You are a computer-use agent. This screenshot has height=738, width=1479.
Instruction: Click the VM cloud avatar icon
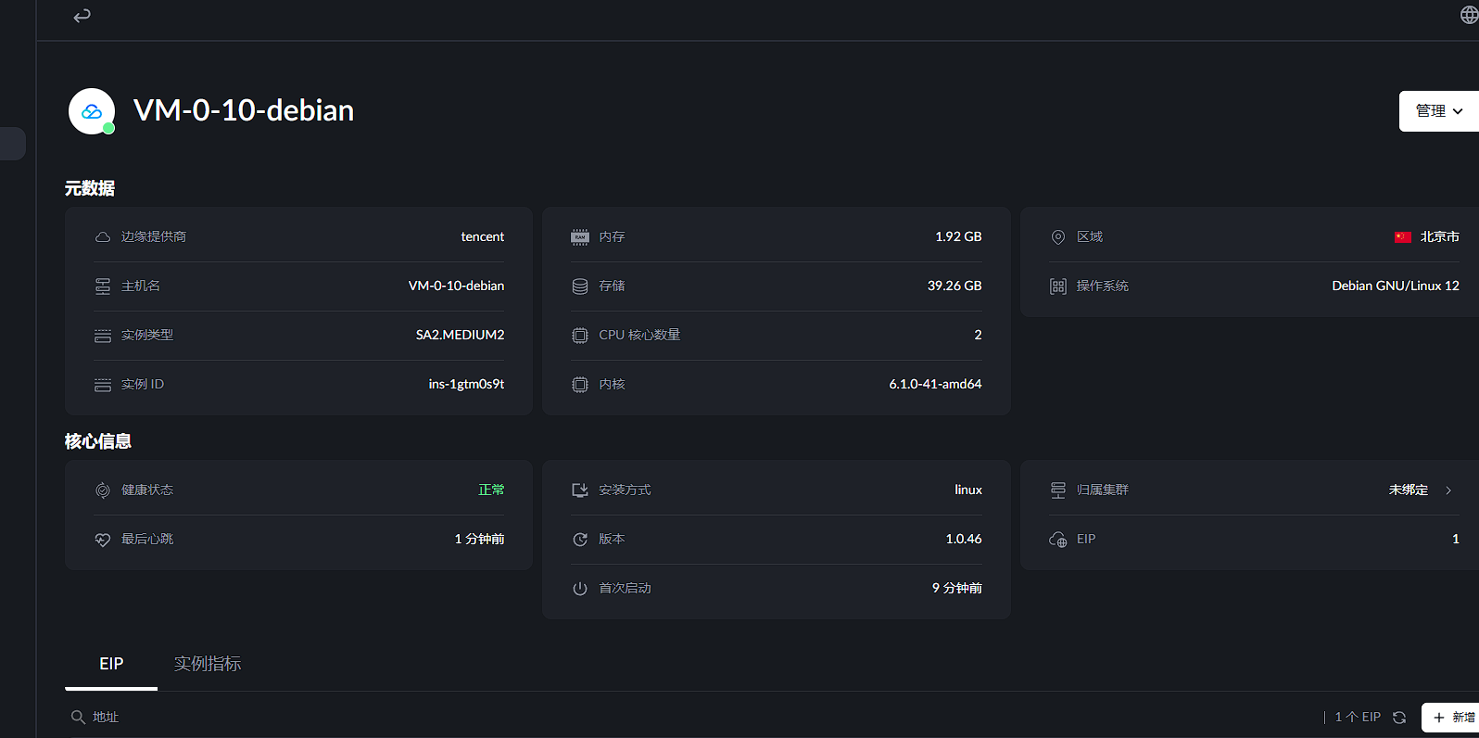[92, 111]
